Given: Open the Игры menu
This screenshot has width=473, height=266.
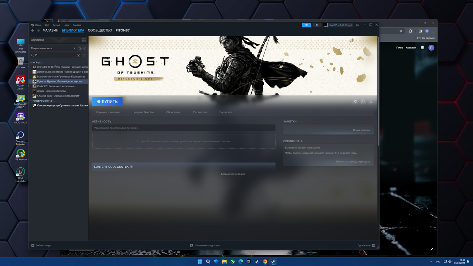Looking at the screenshot, I should click(66, 25).
